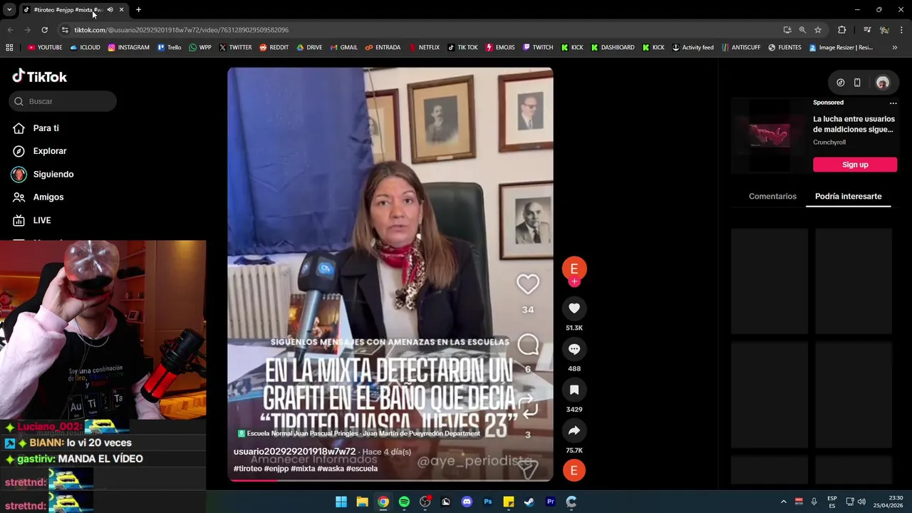The image size is (912, 513).
Task: Expand hidden system tray icons
Action: point(783,502)
